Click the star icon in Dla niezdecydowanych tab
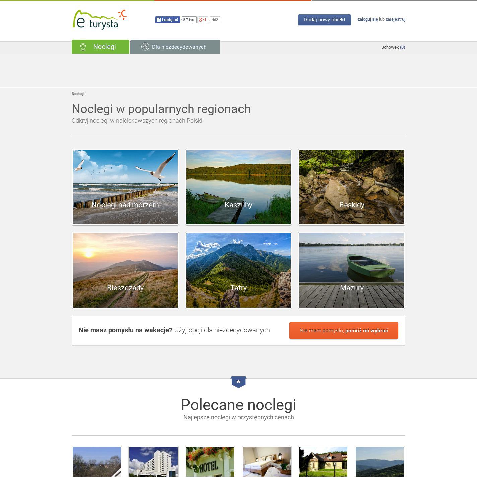The width and height of the screenshot is (477, 477). point(145,47)
